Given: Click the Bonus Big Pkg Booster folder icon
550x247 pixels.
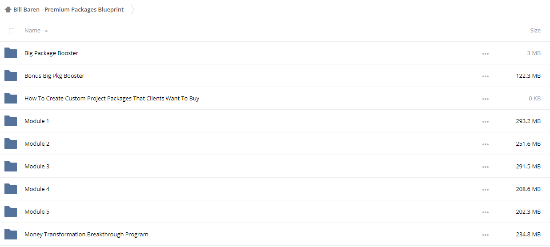Looking at the screenshot, I should 11,76.
